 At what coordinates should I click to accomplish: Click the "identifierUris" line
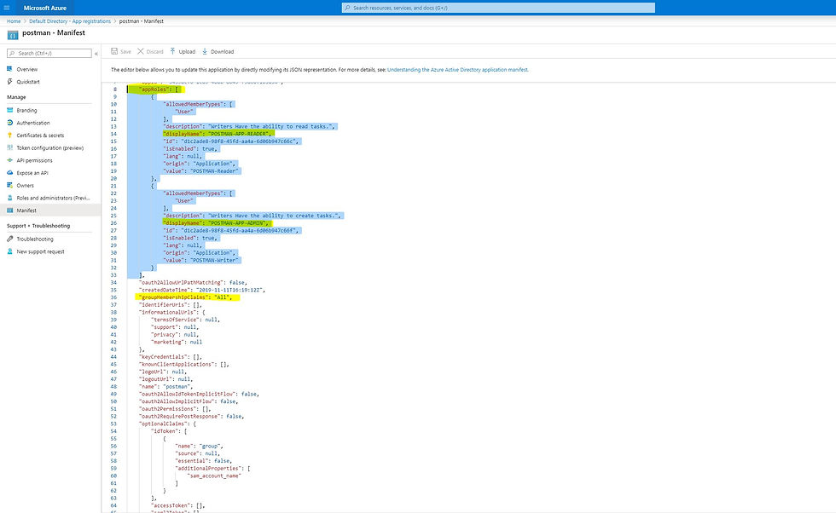(x=171, y=305)
